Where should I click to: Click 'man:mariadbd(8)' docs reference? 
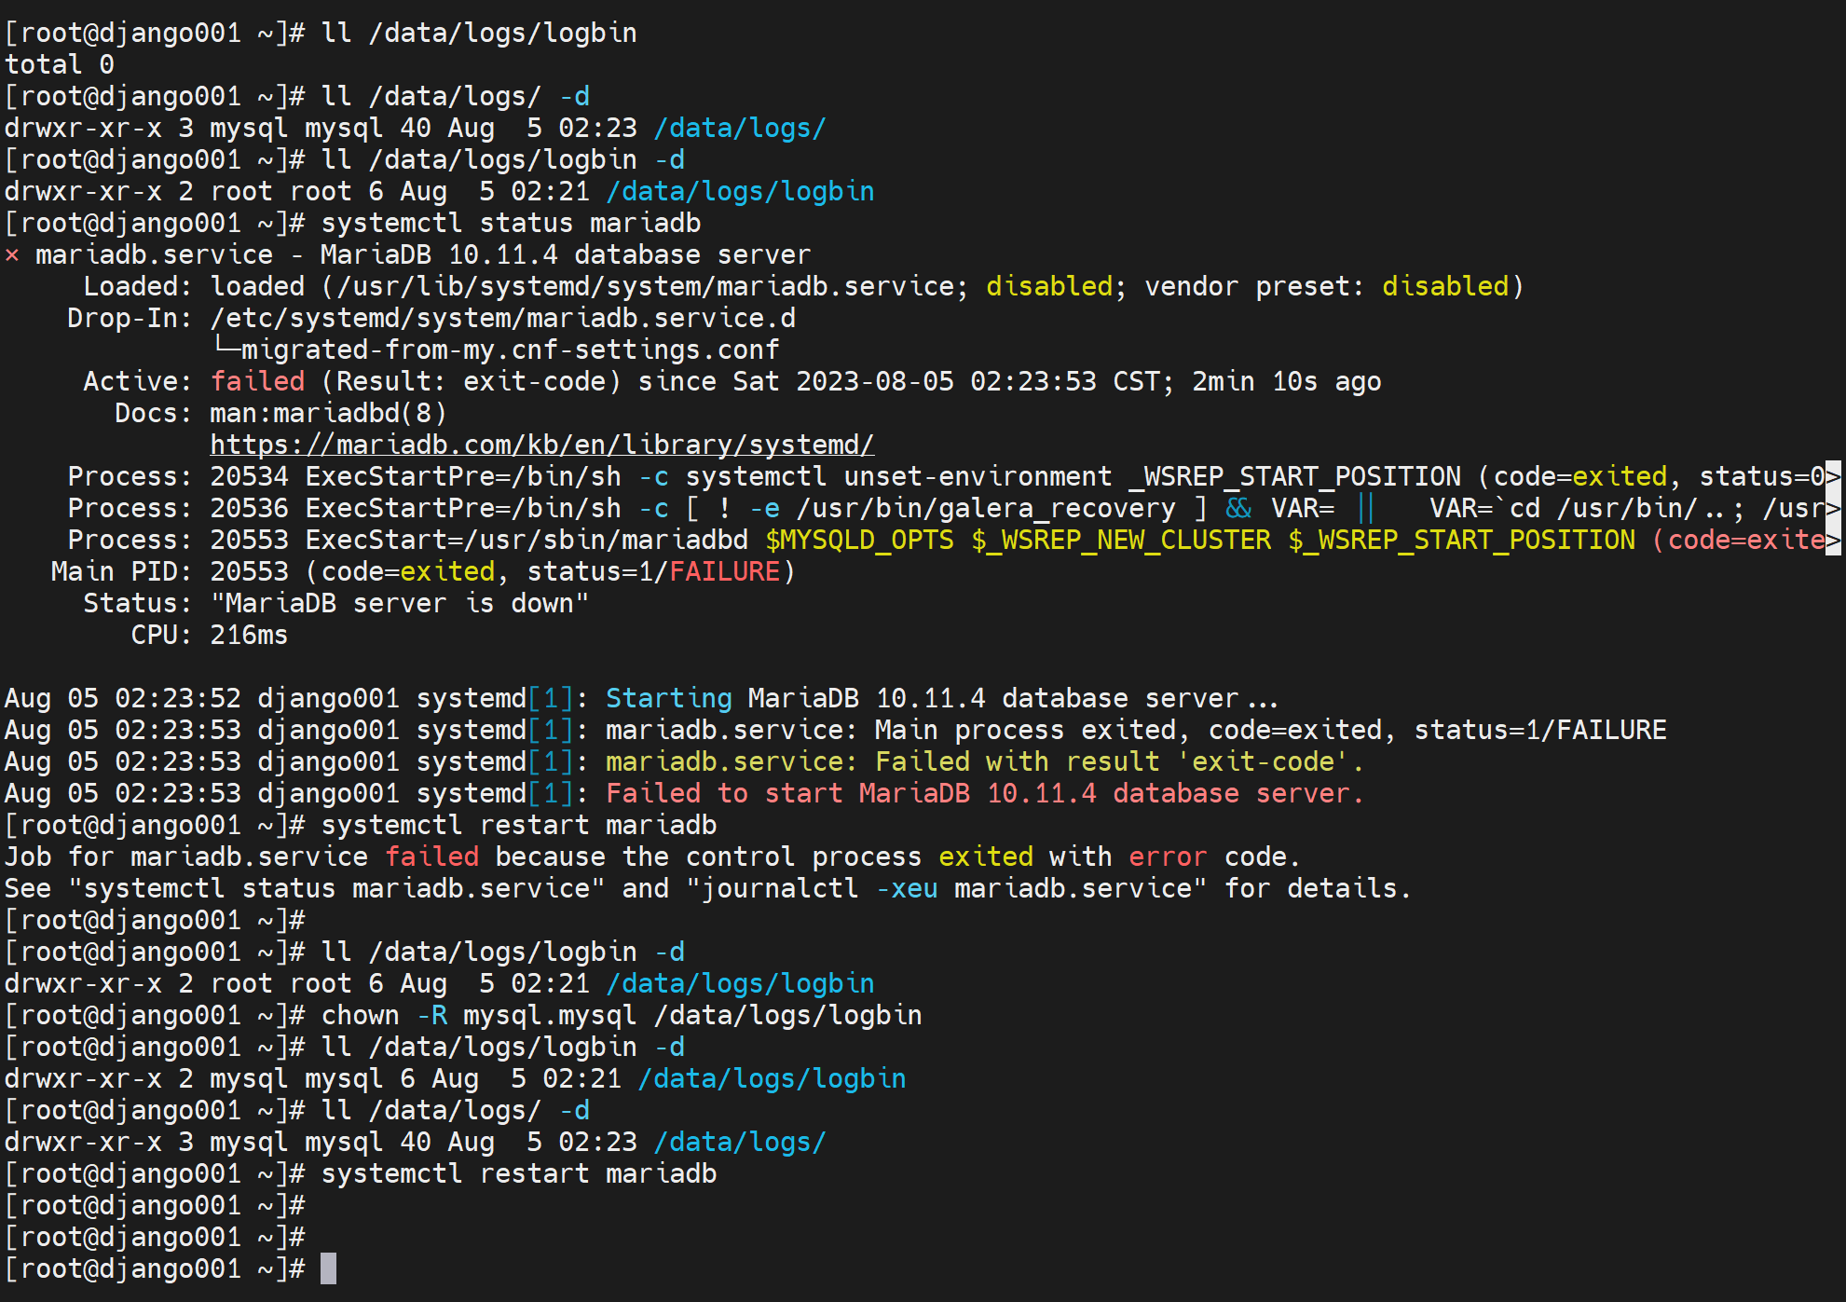tap(328, 413)
